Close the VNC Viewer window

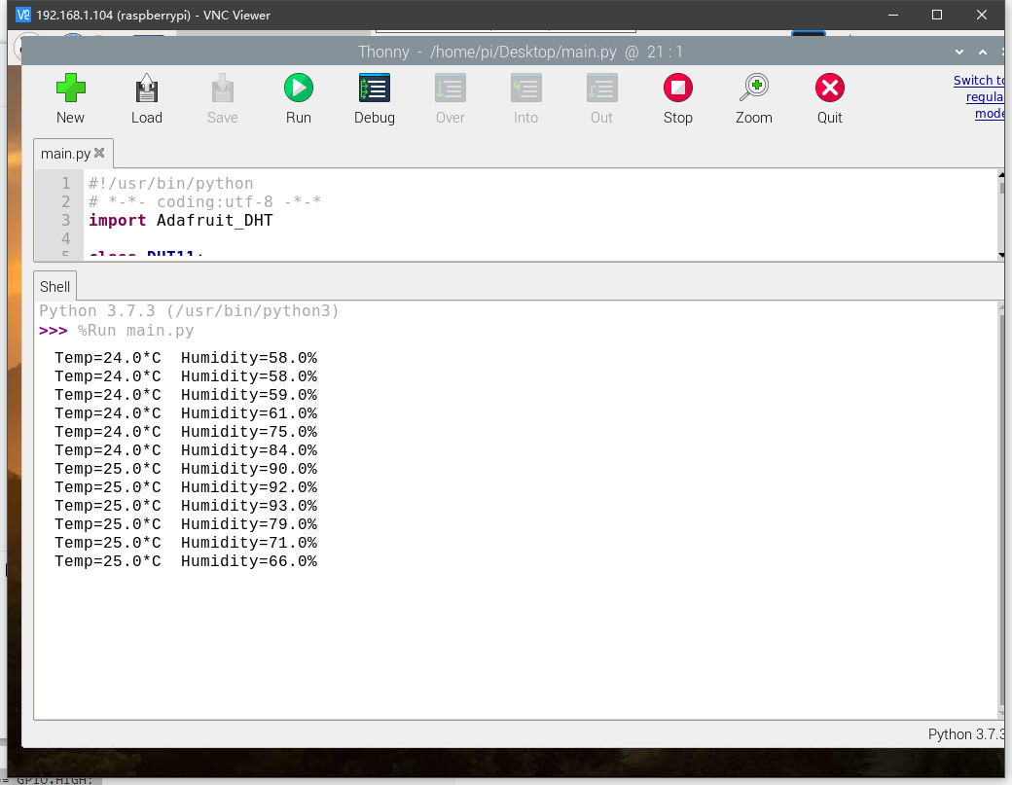(x=982, y=15)
